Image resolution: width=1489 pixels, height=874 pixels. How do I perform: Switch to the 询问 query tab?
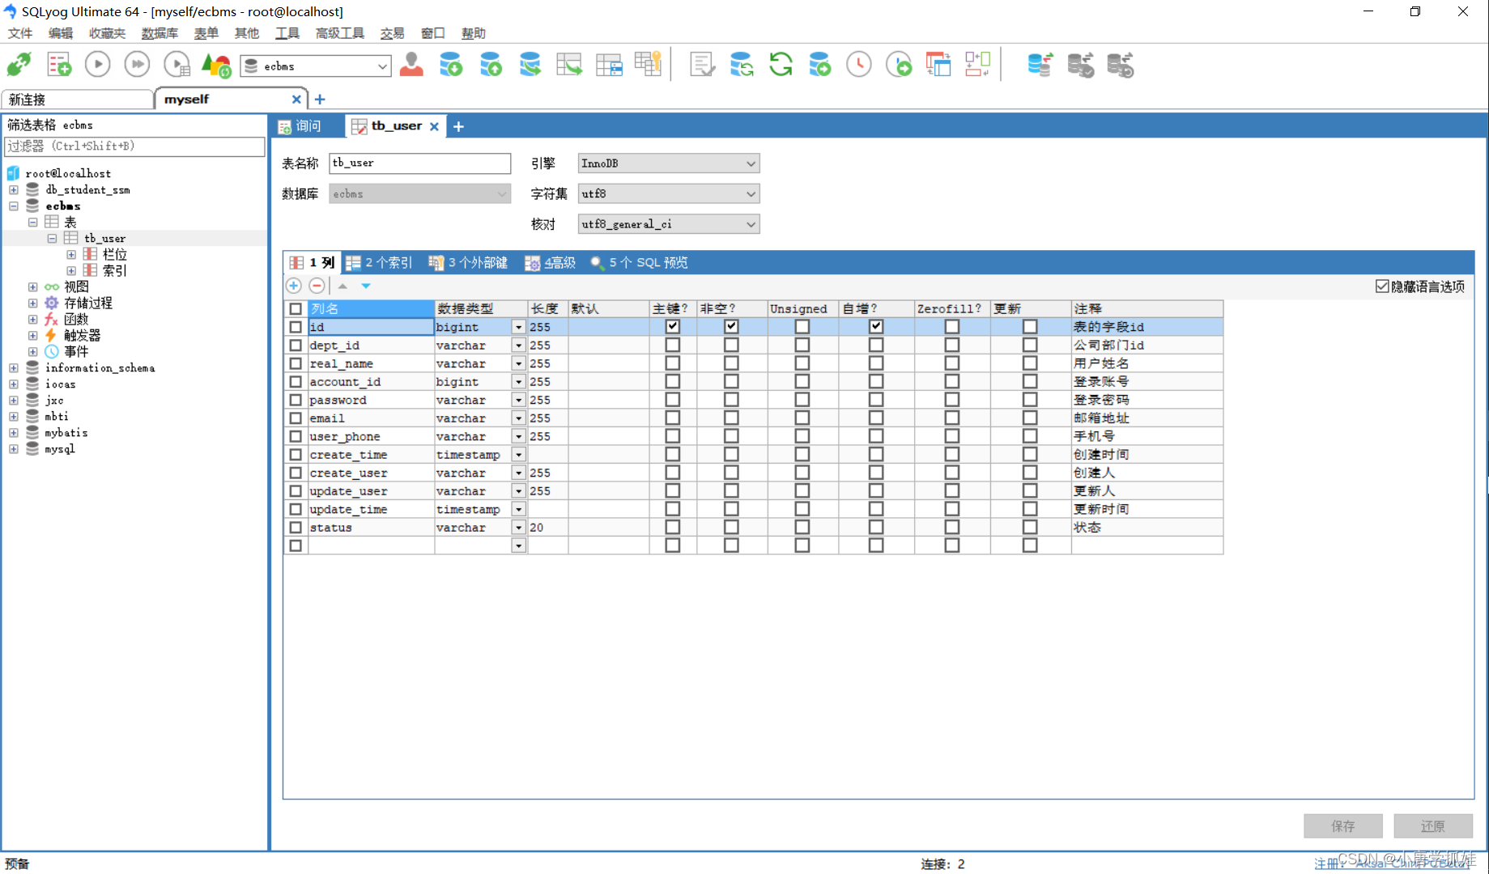click(300, 126)
